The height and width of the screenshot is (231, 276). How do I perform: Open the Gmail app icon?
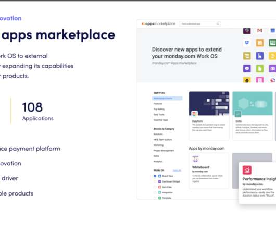tap(260, 31)
